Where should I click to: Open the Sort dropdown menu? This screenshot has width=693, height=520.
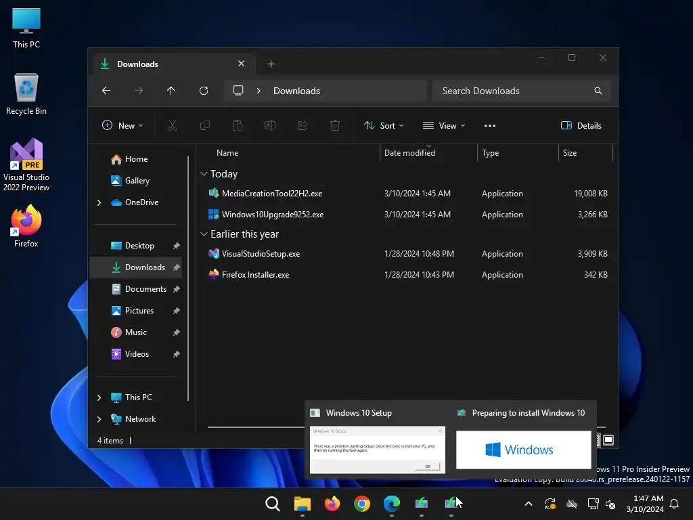[x=384, y=125]
